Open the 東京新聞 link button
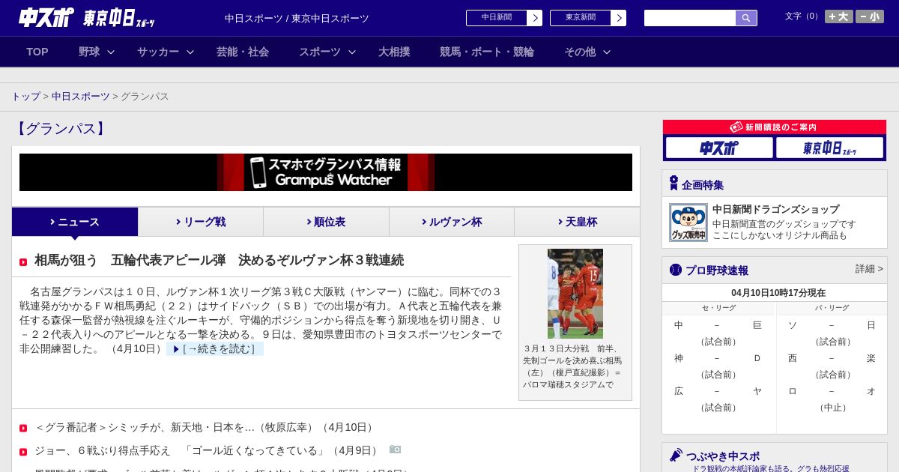Screen dimensions: 899x472 (x=588, y=18)
